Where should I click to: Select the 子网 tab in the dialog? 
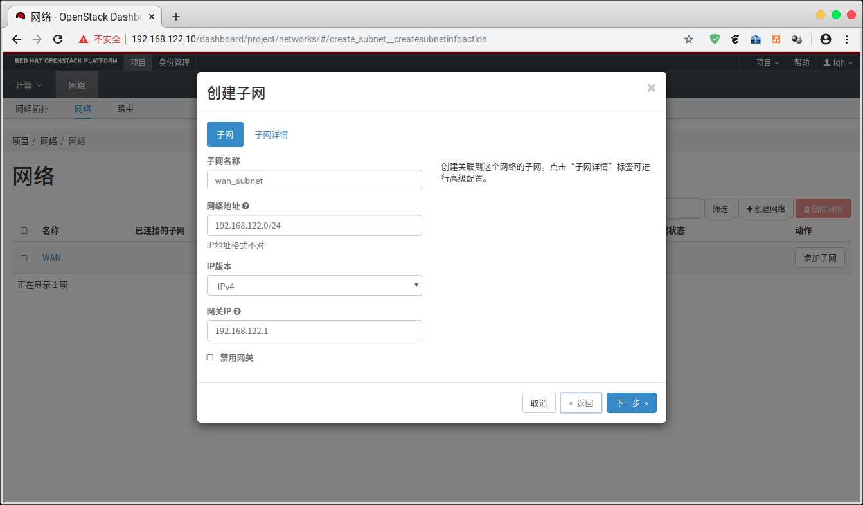[225, 135]
